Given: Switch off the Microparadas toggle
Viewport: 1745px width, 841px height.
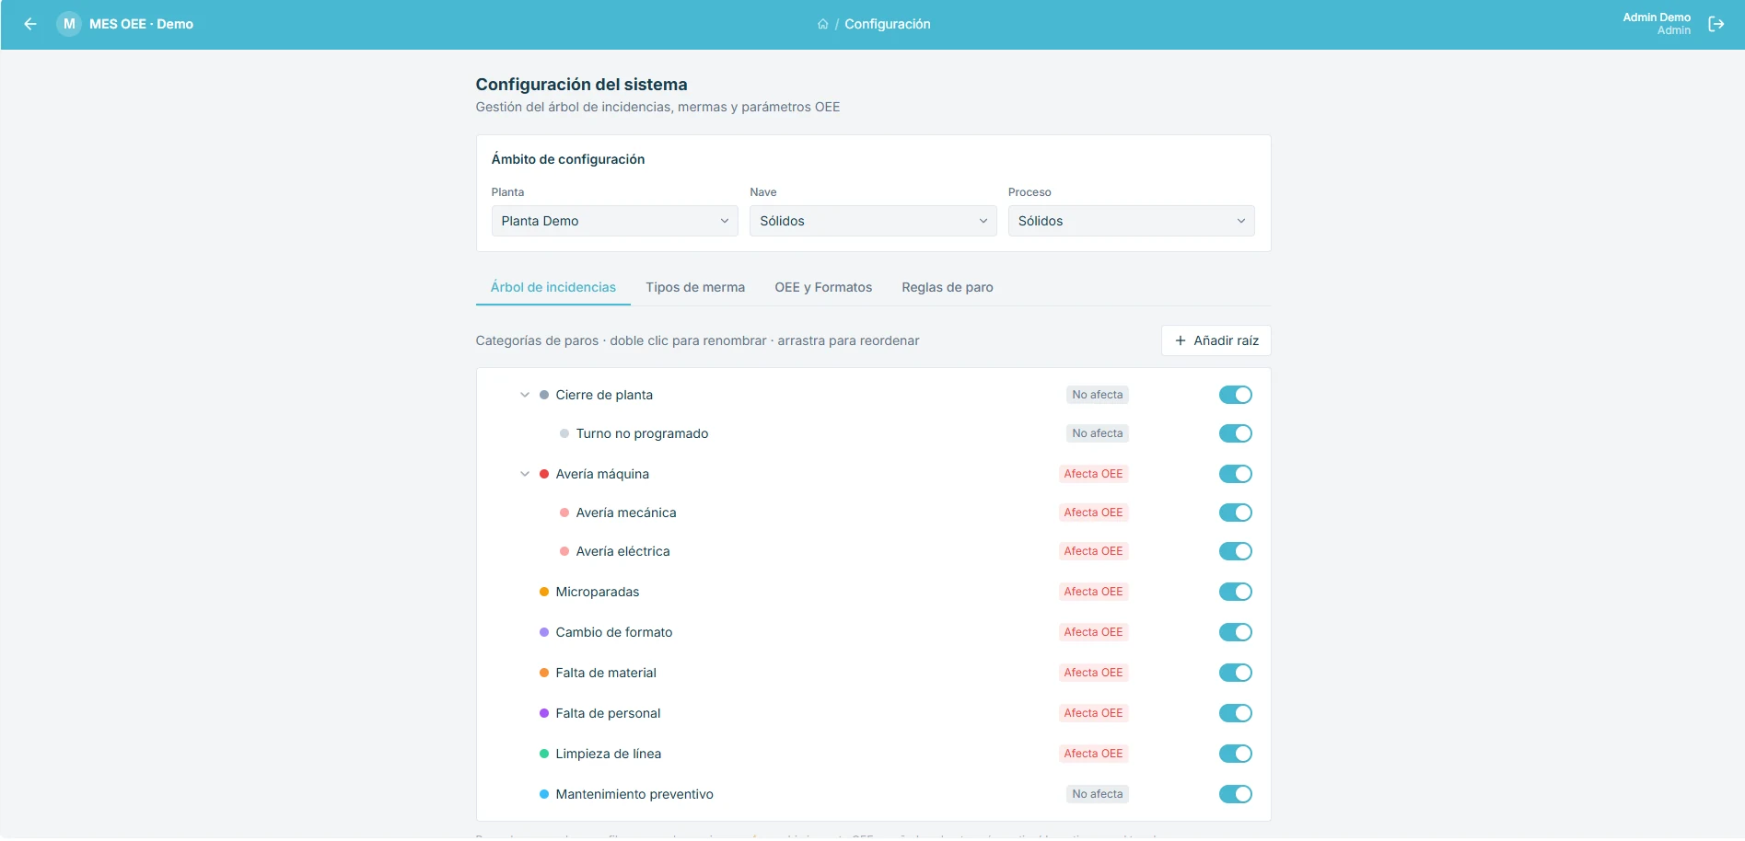Looking at the screenshot, I should pyautogui.click(x=1236, y=592).
